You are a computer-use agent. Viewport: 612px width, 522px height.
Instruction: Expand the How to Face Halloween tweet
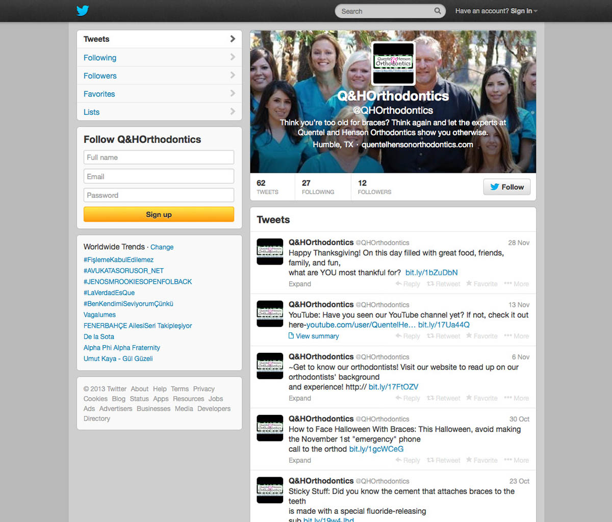click(x=299, y=460)
